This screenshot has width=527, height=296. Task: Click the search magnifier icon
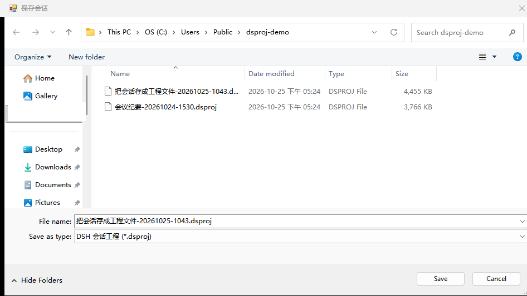512,33
